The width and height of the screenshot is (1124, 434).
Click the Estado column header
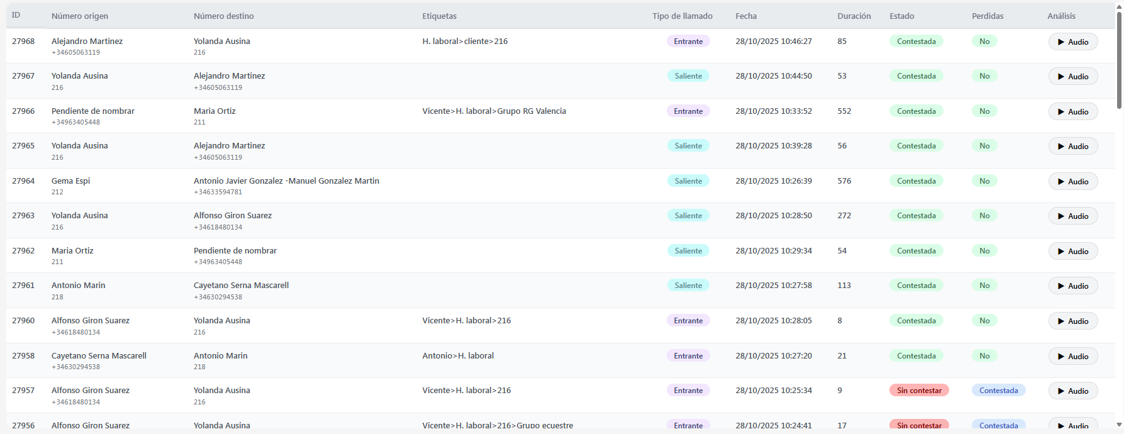pyautogui.click(x=901, y=16)
